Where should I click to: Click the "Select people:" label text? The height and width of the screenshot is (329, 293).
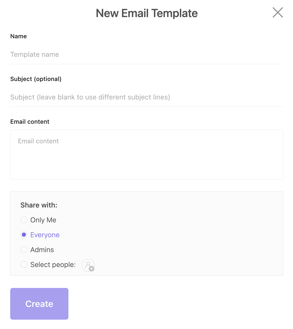pos(53,265)
